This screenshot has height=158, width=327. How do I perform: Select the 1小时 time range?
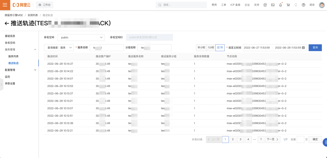(x=211, y=48)
